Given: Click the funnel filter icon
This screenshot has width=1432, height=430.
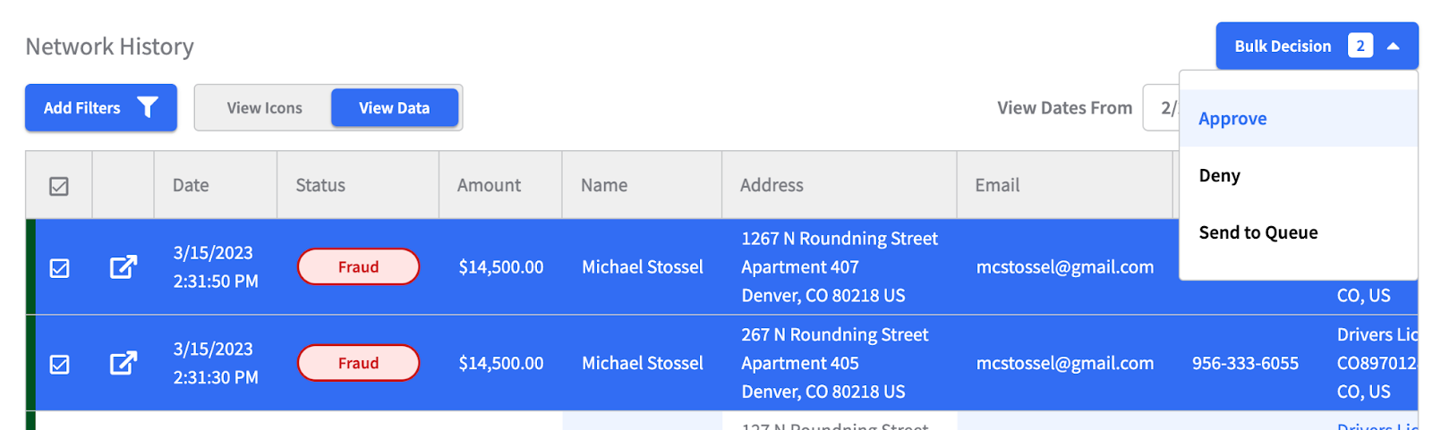Looking at the screenshot, I should 148,107.
